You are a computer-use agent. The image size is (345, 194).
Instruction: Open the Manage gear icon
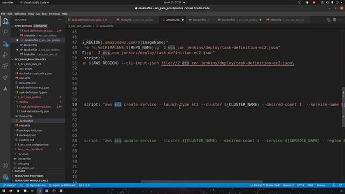[5, 177]
